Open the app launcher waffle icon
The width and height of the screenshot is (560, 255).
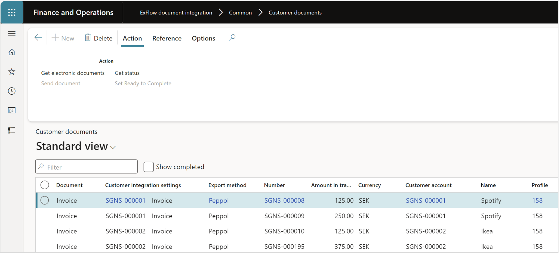pos(12,12)
